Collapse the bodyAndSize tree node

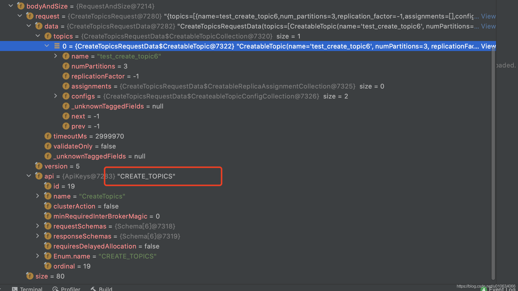[x=11, y=6]
